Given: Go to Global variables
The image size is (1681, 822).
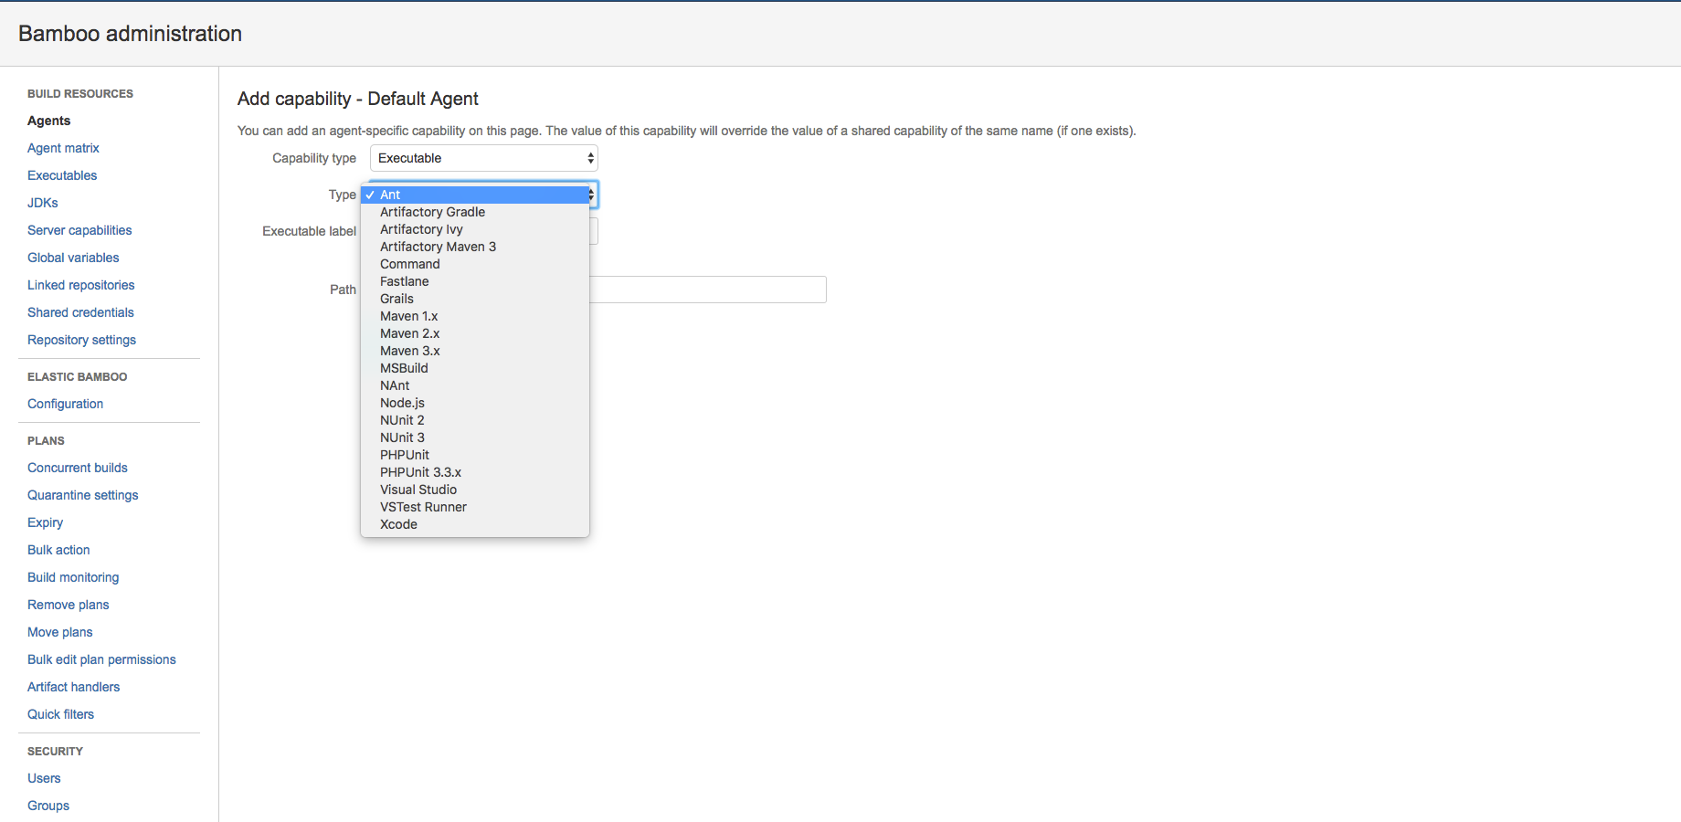Looking at the screenshot, I should tap(73, 258).
